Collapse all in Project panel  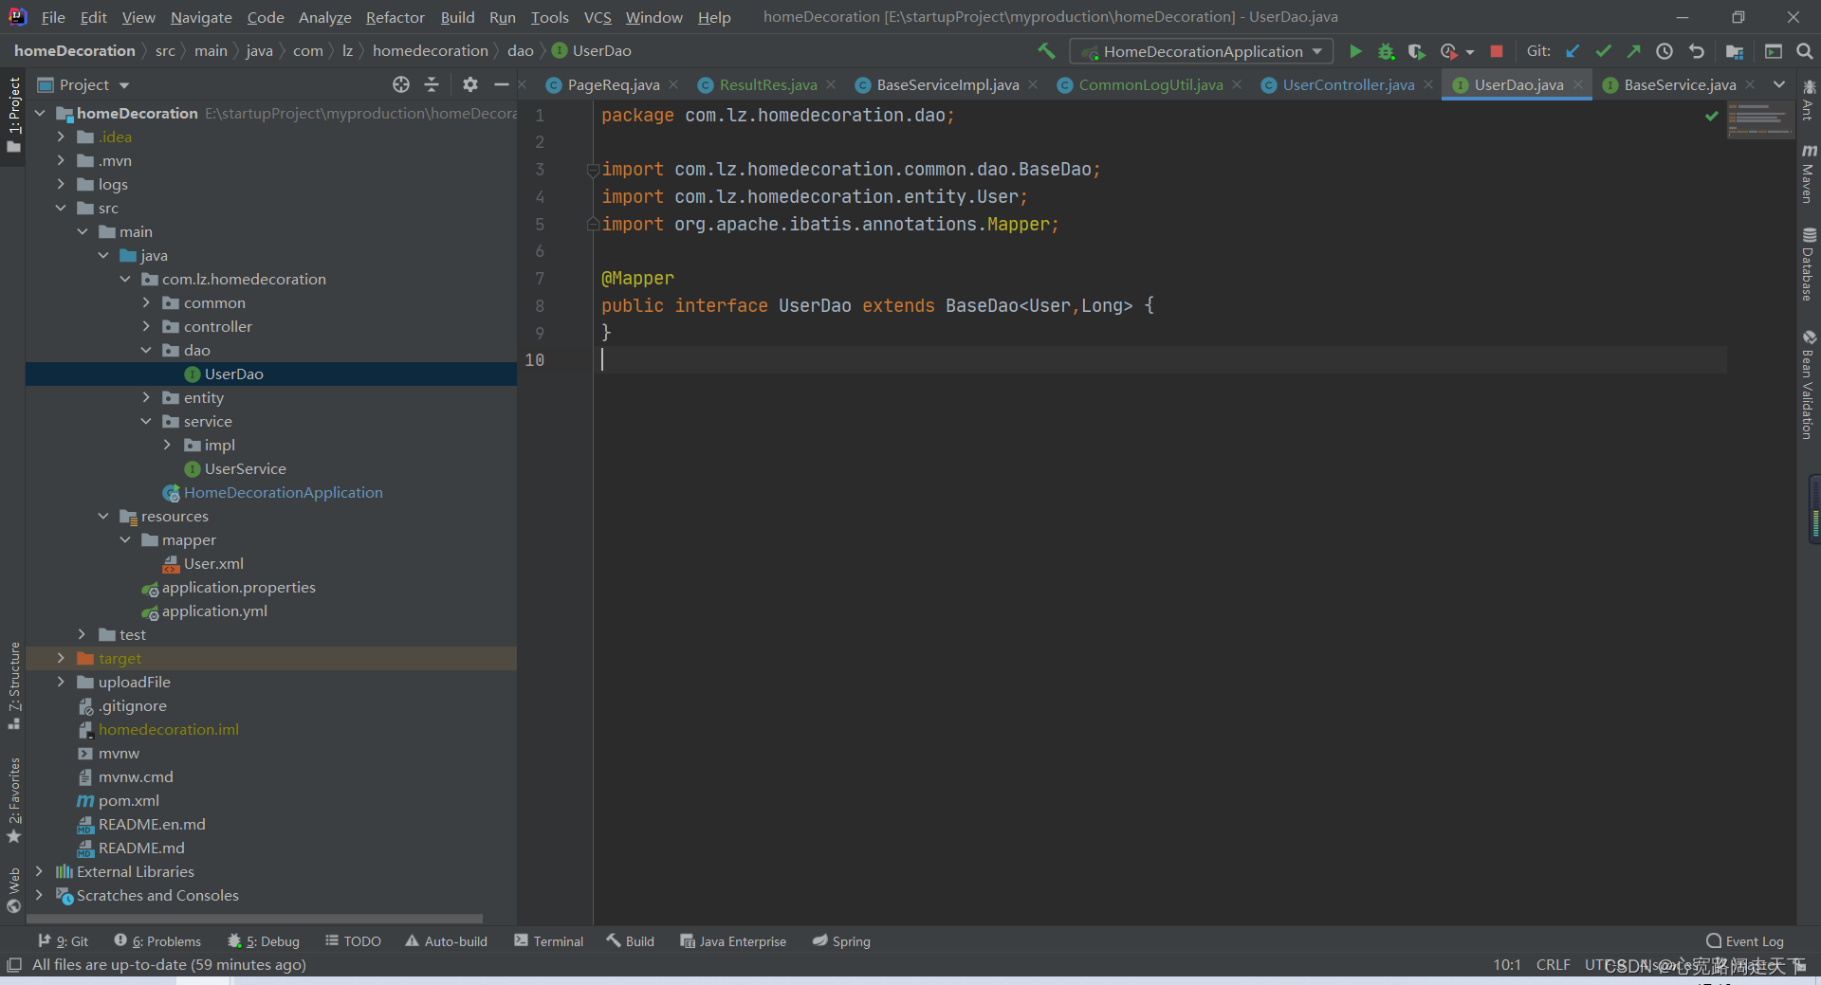point(432,84)
